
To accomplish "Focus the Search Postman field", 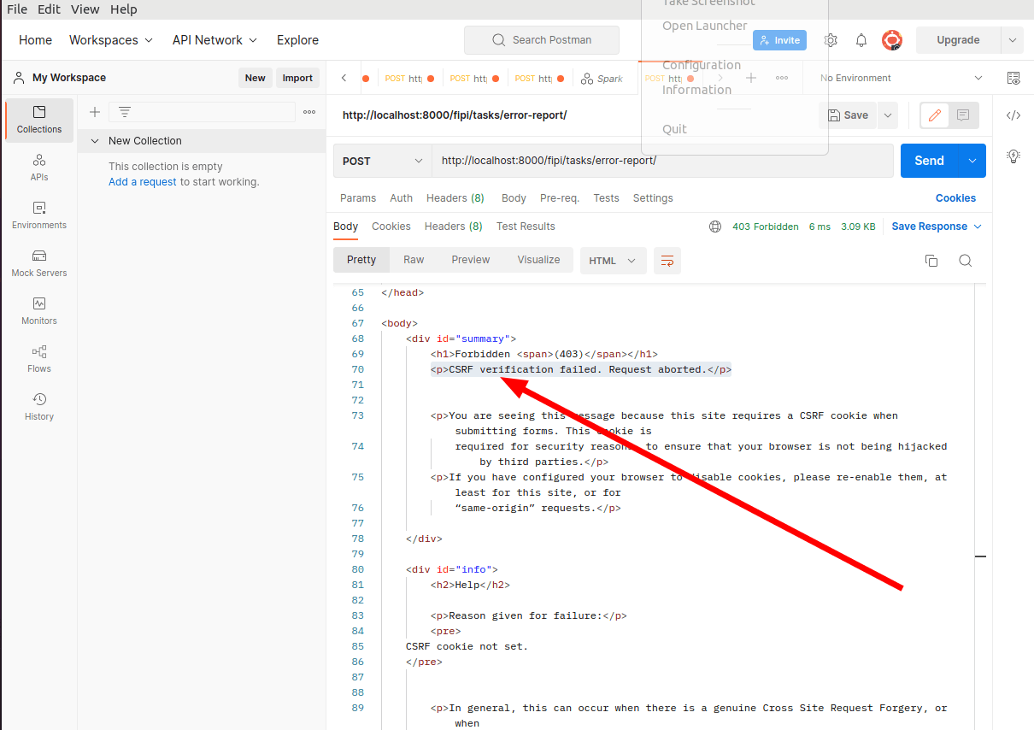I will coord(542,40).
